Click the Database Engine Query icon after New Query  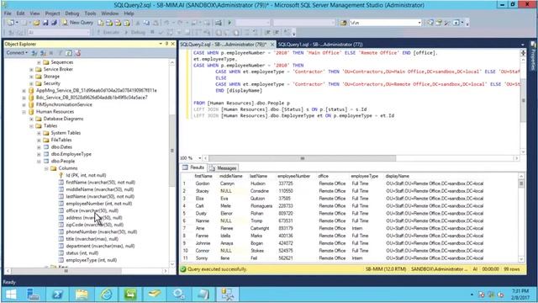[x=101, y=23]
